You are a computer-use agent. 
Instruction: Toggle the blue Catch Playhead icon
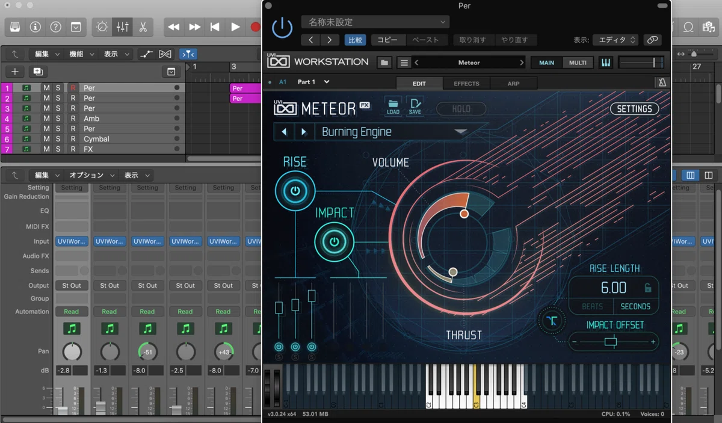click(x=188, y=54)
